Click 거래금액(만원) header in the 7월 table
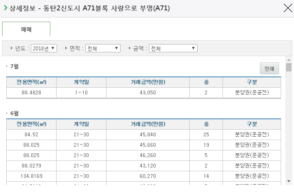 pos(148,82)
